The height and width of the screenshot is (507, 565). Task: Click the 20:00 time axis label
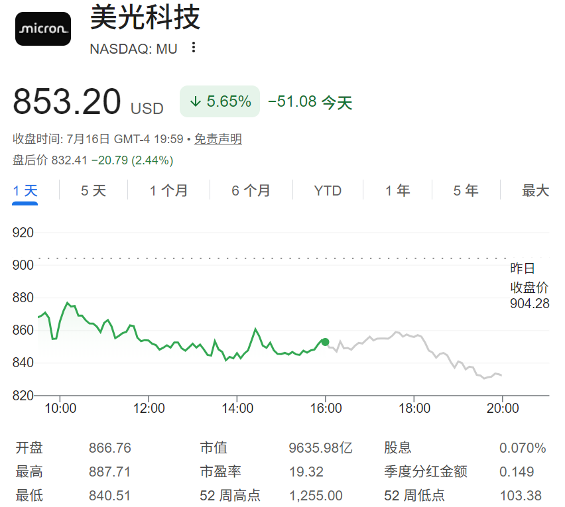click(x=503, y=408)
